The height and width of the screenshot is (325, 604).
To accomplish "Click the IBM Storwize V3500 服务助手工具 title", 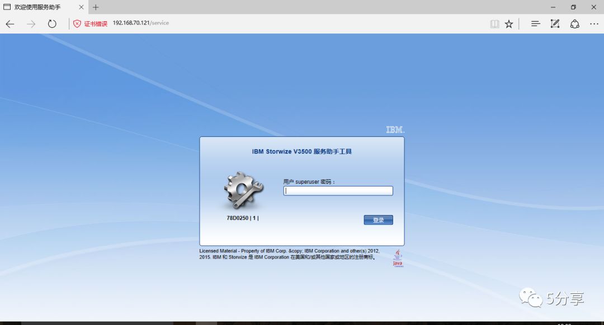I will click(x=301, y=151).
